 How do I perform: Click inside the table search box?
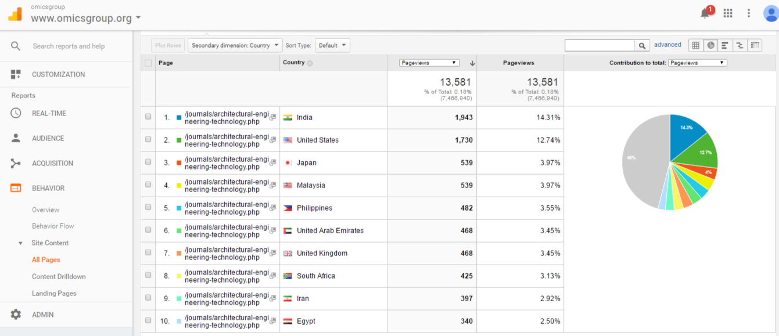click(599, 45)
